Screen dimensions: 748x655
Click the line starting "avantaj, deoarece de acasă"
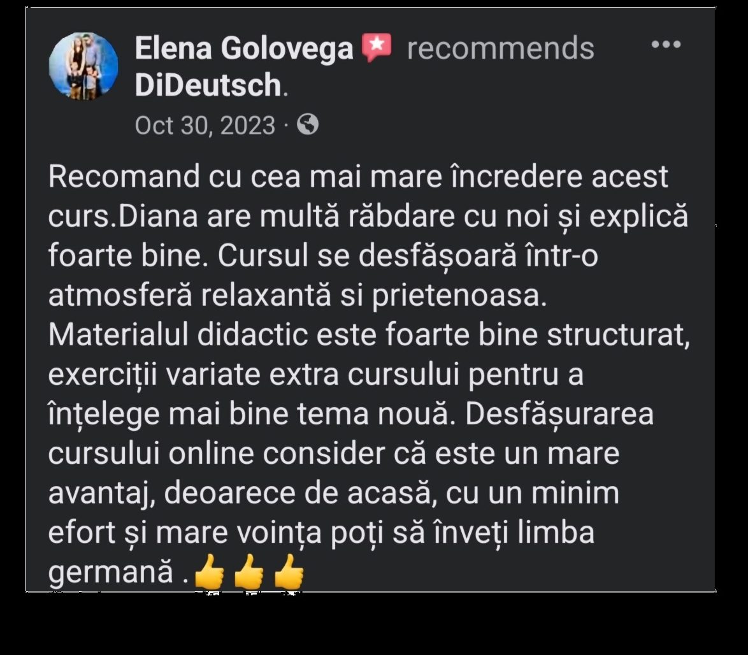point(334,493)
